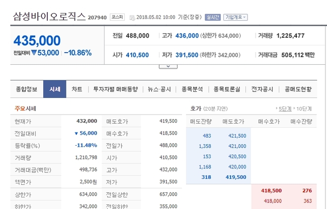This screenshot has width=327, height=209.
Task: Open the 차트 tab
Action: click(x=77, y=89)
